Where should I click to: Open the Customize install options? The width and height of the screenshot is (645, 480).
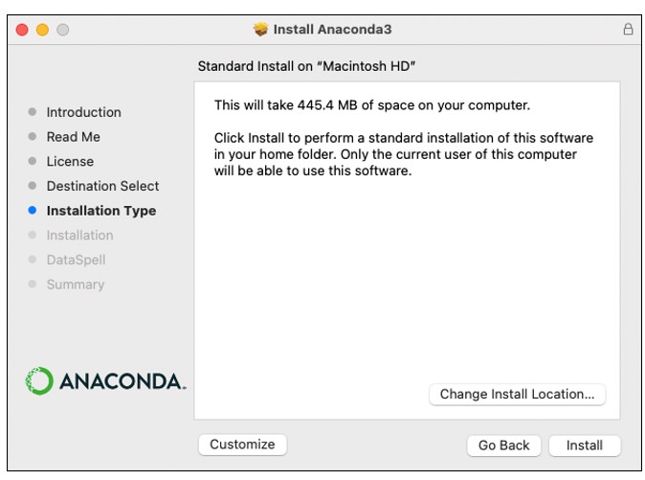(242, 445)
